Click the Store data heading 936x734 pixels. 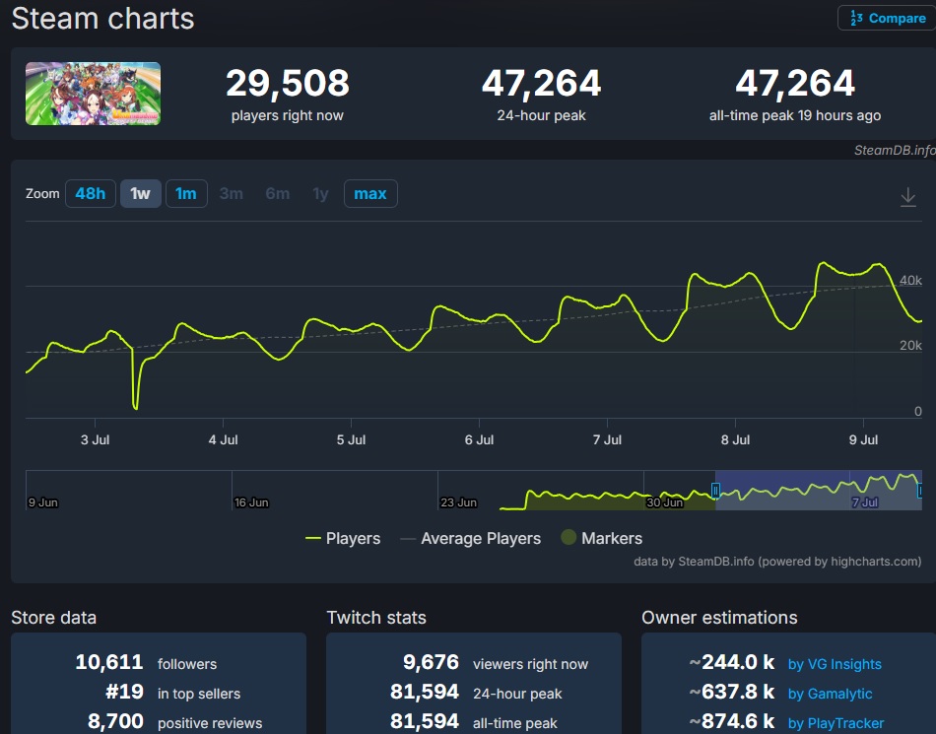tap(54, 618)
